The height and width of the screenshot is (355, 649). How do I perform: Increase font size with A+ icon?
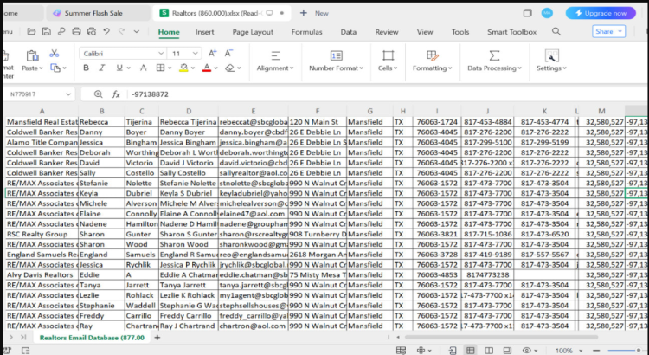pyautogui.click(x=212, y=53)
